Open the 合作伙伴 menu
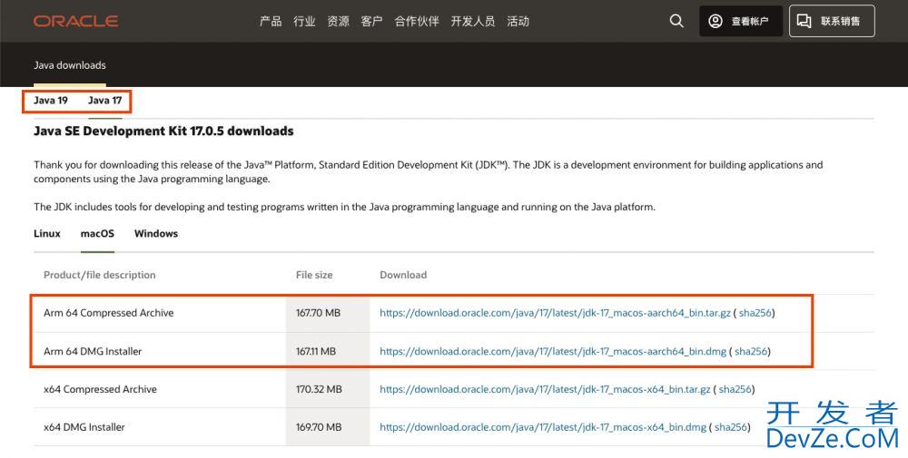 click(417, 22)
